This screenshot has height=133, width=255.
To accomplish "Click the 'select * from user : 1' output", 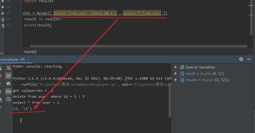I will pos(36,103).
